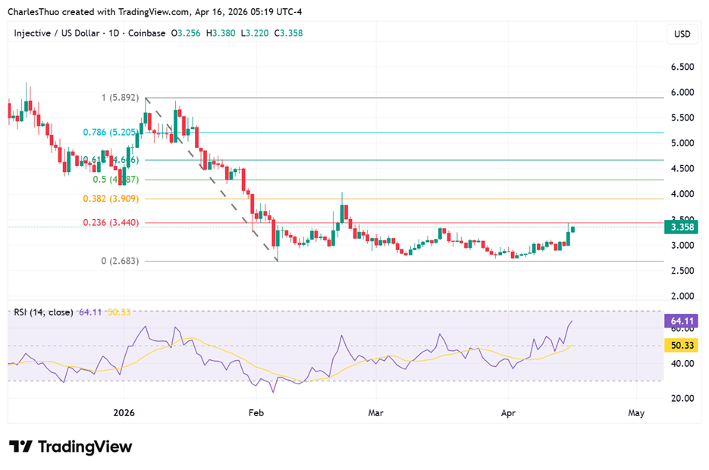Image resolution: width=709 pixels, height=470 pixels.
Task: Click the 64.11 RSI value badge
Action: click(x=681, y=321)
